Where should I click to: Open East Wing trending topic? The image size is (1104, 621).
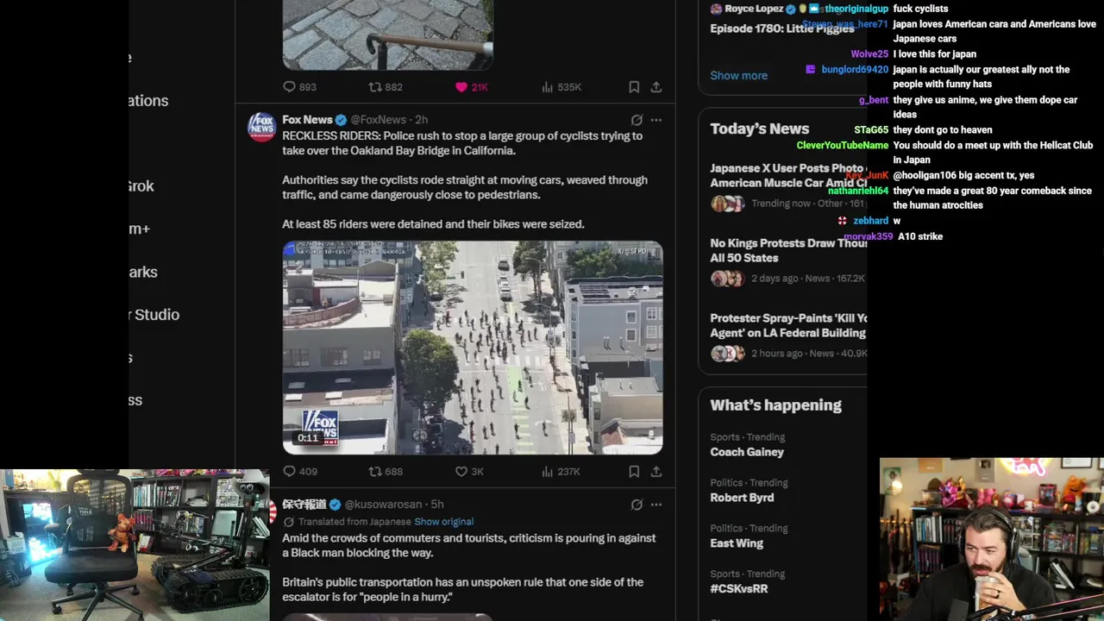737,543
